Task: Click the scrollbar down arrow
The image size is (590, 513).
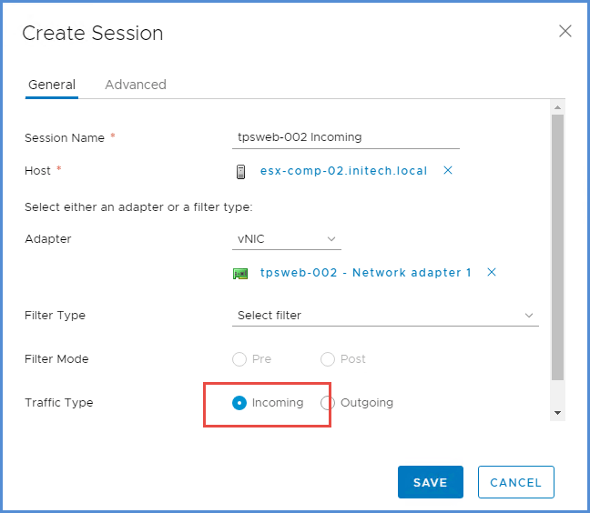Action: tap(557, 413)
